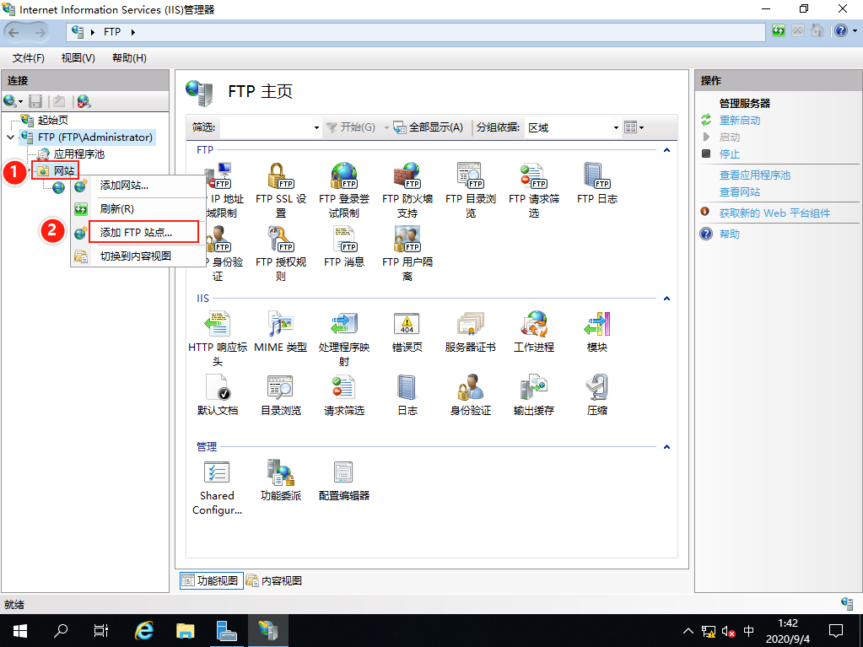The height and width of the screenshot is (647, 863).
Task: Click 查看网站 link
Action: pyautogui.click(x=739, y=192)
